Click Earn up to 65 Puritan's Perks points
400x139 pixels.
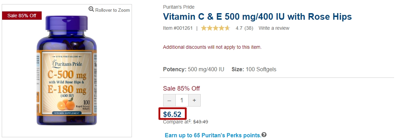pyautogui.click(x=213, y=135)
